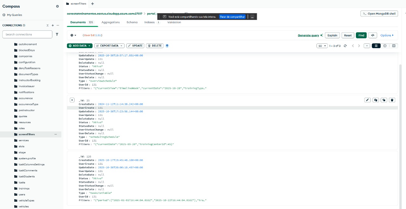Add a new connection with plus icon

click(53, 25)
